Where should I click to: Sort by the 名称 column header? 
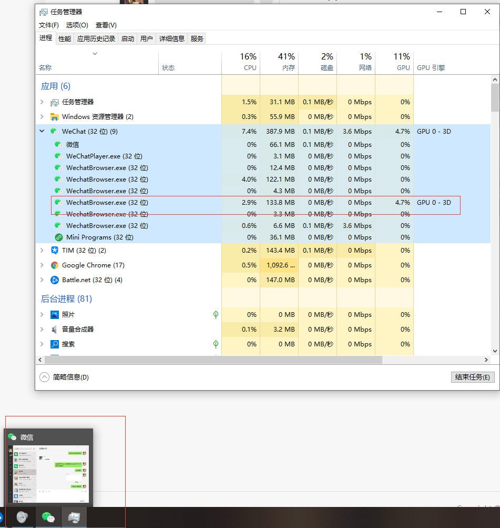coord(97,63)
